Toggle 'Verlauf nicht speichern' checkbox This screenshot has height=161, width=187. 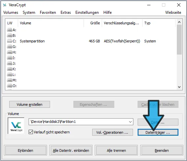point(31,132)
